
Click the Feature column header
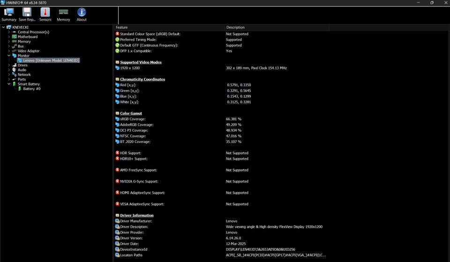(x=122, y=27)
